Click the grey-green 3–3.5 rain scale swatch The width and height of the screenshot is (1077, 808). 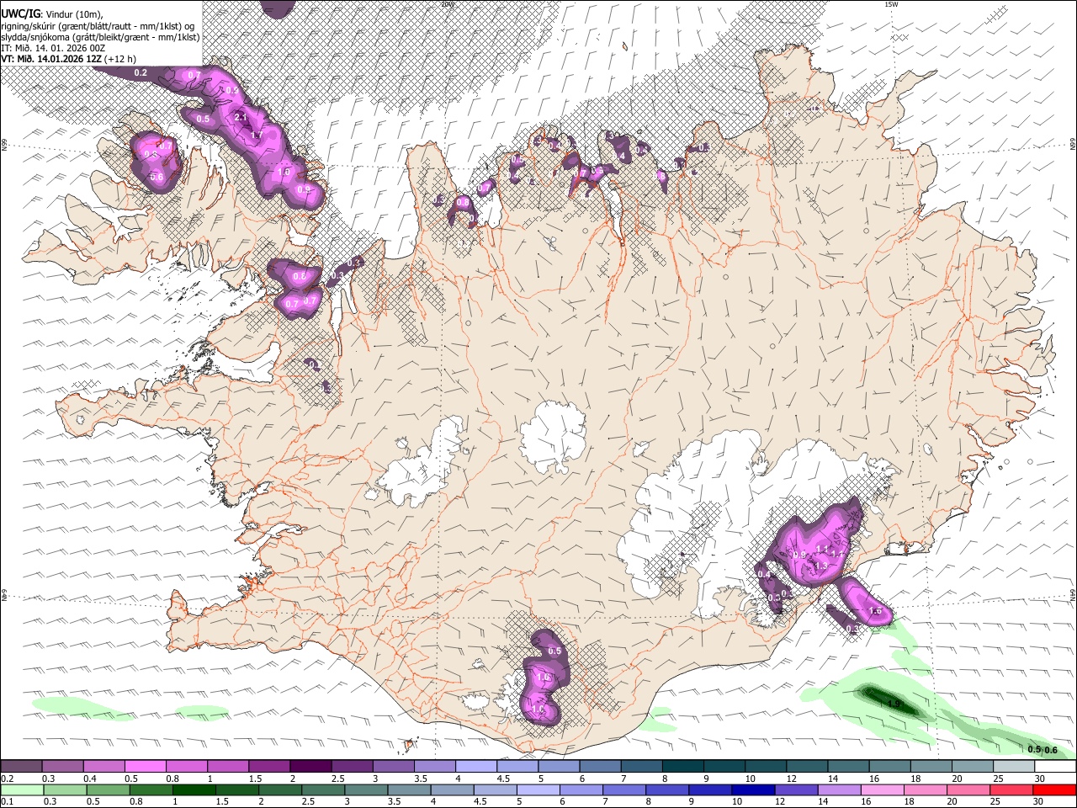(366, 789)
